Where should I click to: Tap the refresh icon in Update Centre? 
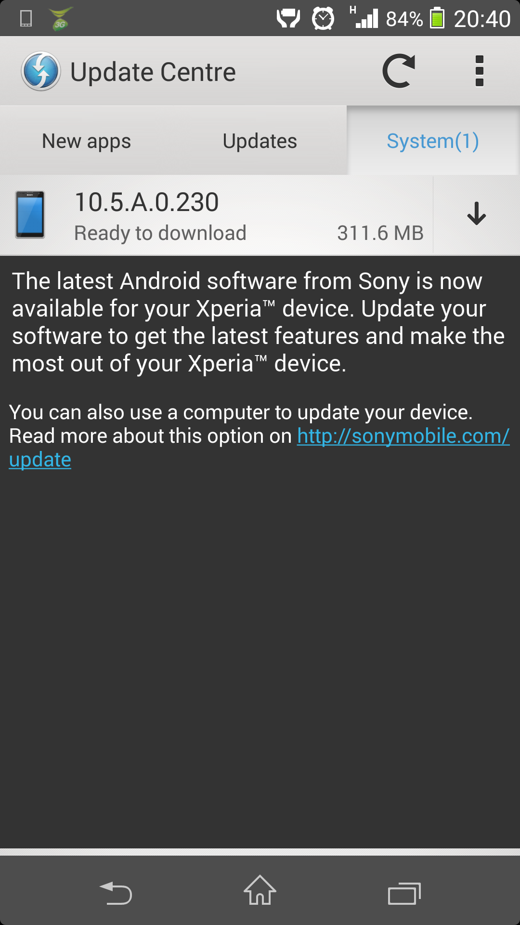399,71
